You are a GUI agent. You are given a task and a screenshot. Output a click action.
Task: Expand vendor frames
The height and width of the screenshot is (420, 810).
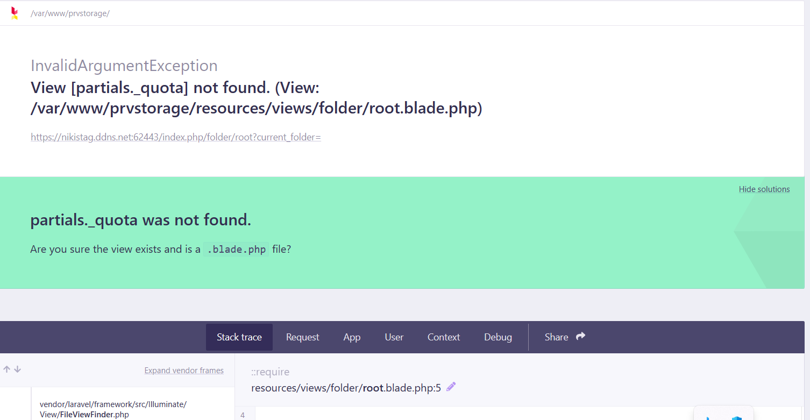[x=184, y=371]
